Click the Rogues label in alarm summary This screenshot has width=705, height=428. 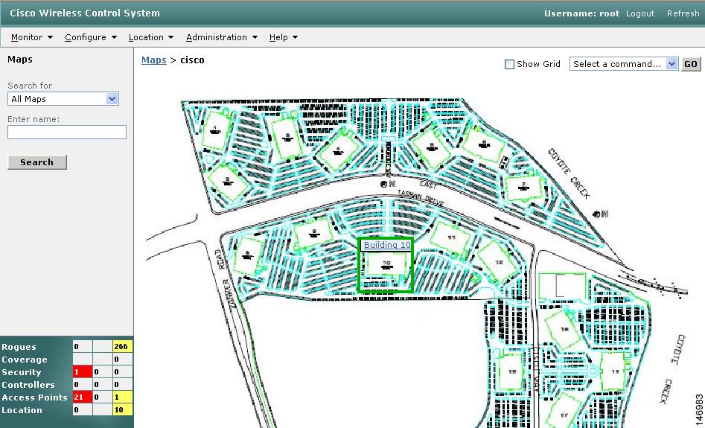19,347
